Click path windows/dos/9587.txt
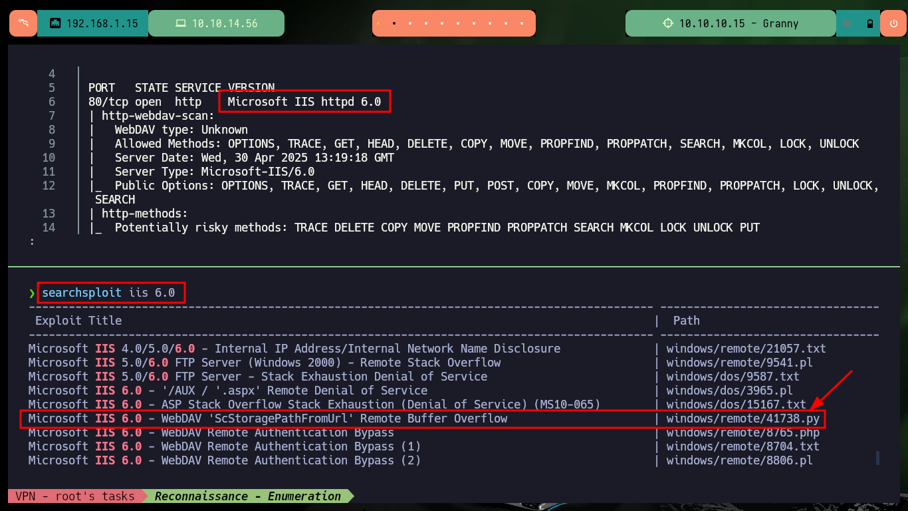The width and height of the screenshot is (908, 511). (x=733, y=377)
